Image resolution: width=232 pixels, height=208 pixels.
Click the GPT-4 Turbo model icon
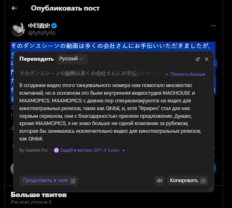[x=56, y=150]
